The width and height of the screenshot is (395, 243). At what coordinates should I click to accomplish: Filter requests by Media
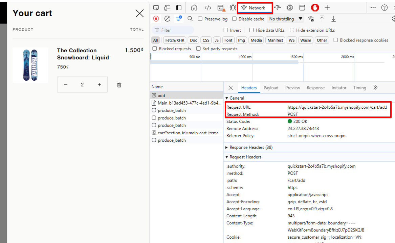256,40
